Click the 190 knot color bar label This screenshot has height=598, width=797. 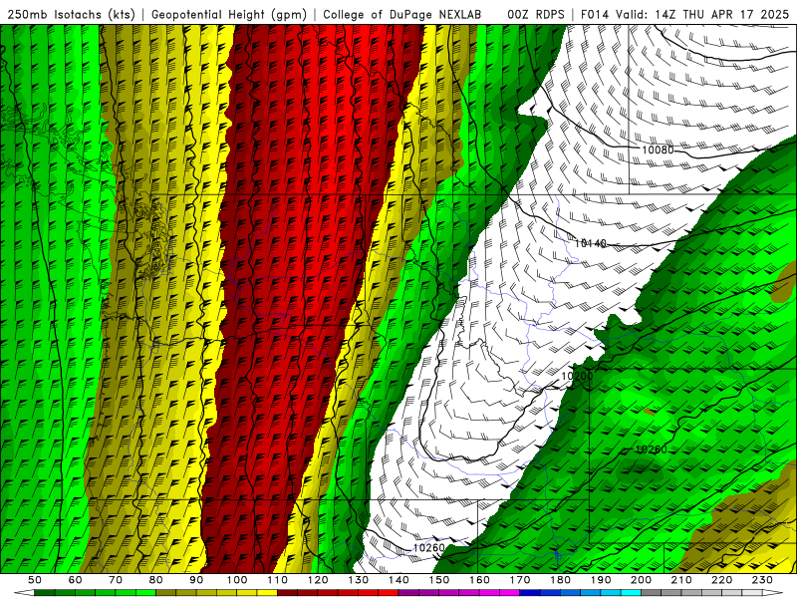(x=601, y=580)
